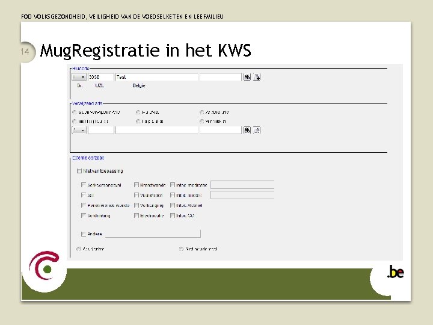Click the Verwijzend arts empty name field
This screenshot has width=433, height=325.
156,130
